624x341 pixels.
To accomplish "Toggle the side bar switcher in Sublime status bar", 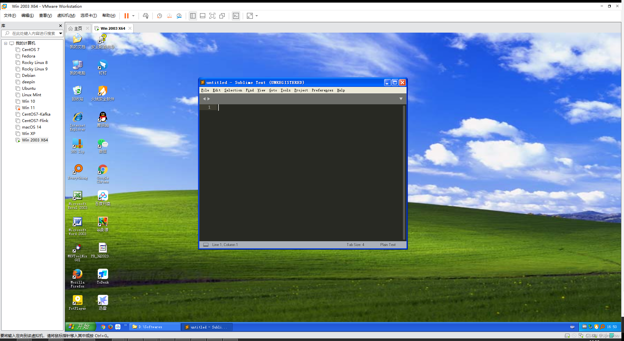I will click(206, 245).
